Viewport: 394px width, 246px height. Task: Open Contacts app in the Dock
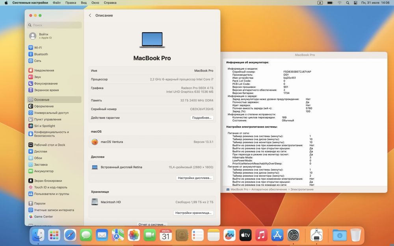click(182, 235)
